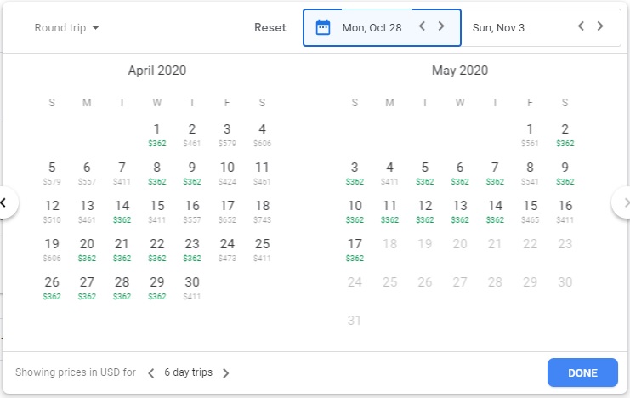Image resolution: width=630 pixels, height=398 pixels.
Task: Pick April 1 with $362 fare
Action: (157, 134)
